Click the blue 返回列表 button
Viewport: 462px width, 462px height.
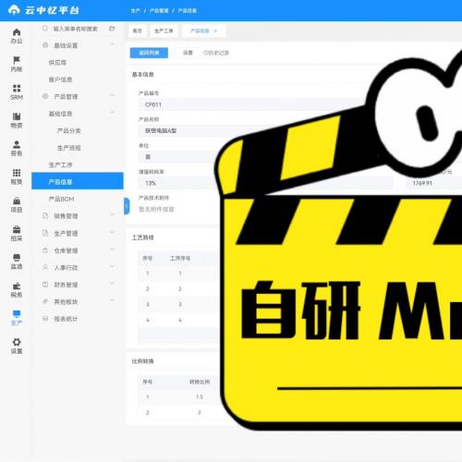coord(149,53)
